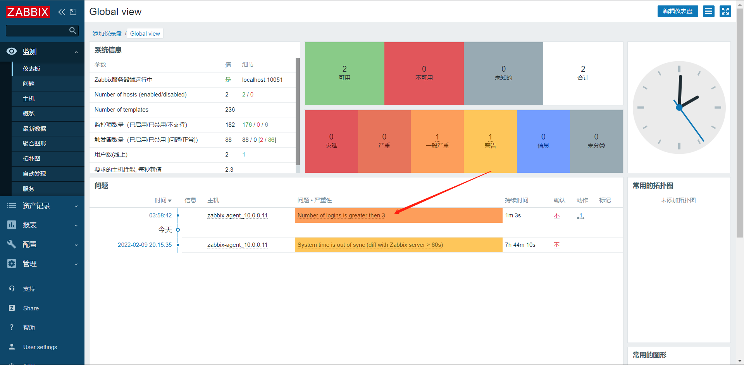The width and height of the screenshot is (744, 365).
Task: Click the orange 一般严重 severity tile
Action: pos(437,141)
